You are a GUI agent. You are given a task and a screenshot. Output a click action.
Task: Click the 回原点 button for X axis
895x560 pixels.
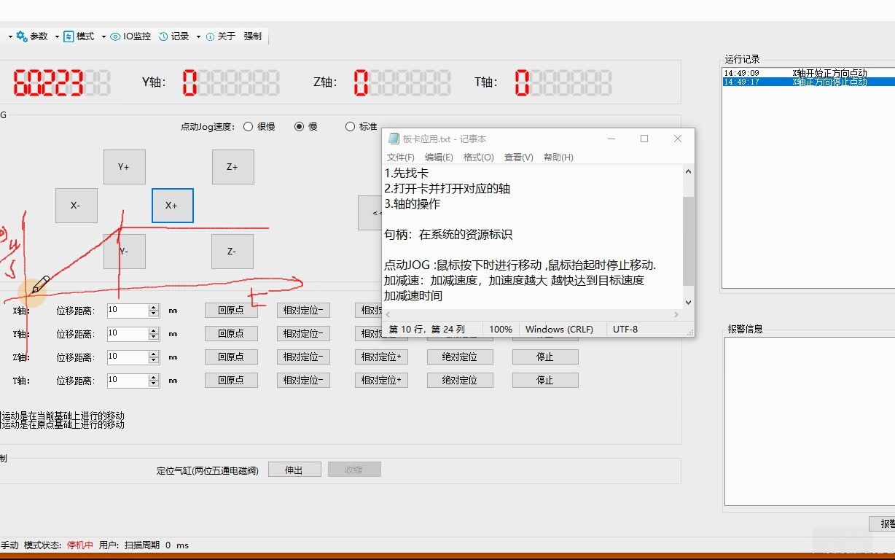[231, 310]
